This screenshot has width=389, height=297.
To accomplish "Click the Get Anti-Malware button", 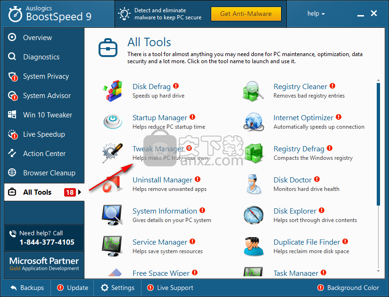I will pos(246,14).
